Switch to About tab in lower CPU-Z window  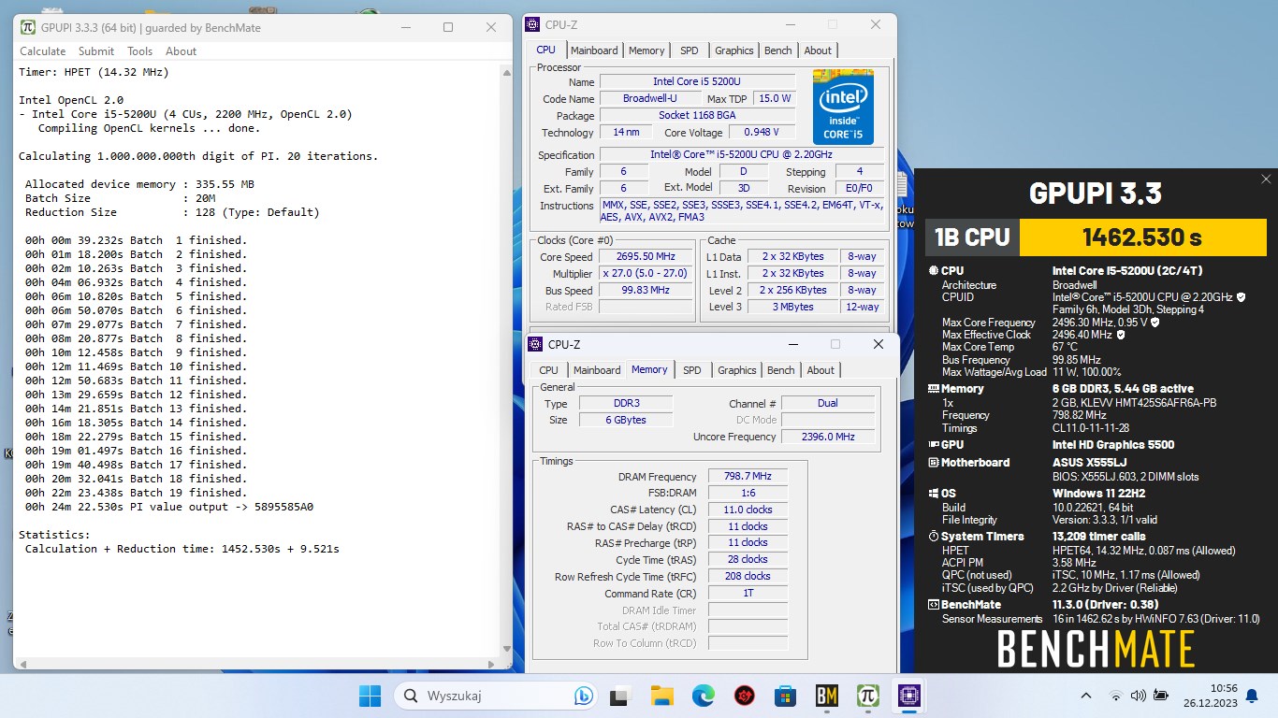[x=821, y=370]
